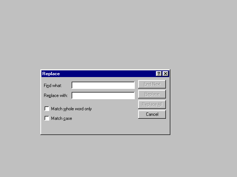Tick the Match case checkbox
Image resolution: width=237 pixels, height=177 pixels.
pos(47,118)
